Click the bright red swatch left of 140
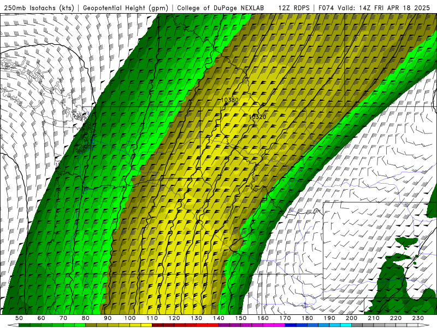The width and height of the screenshot is (437, 328). [213, 325]
